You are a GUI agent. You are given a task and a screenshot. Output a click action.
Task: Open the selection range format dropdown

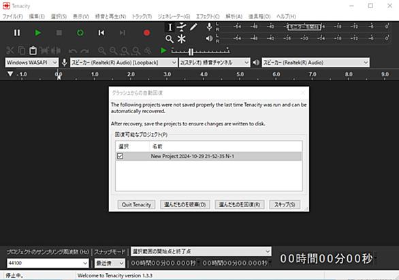(201, 251)
